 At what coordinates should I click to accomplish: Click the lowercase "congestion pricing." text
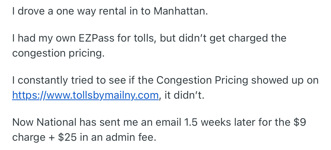coord(58,54)
